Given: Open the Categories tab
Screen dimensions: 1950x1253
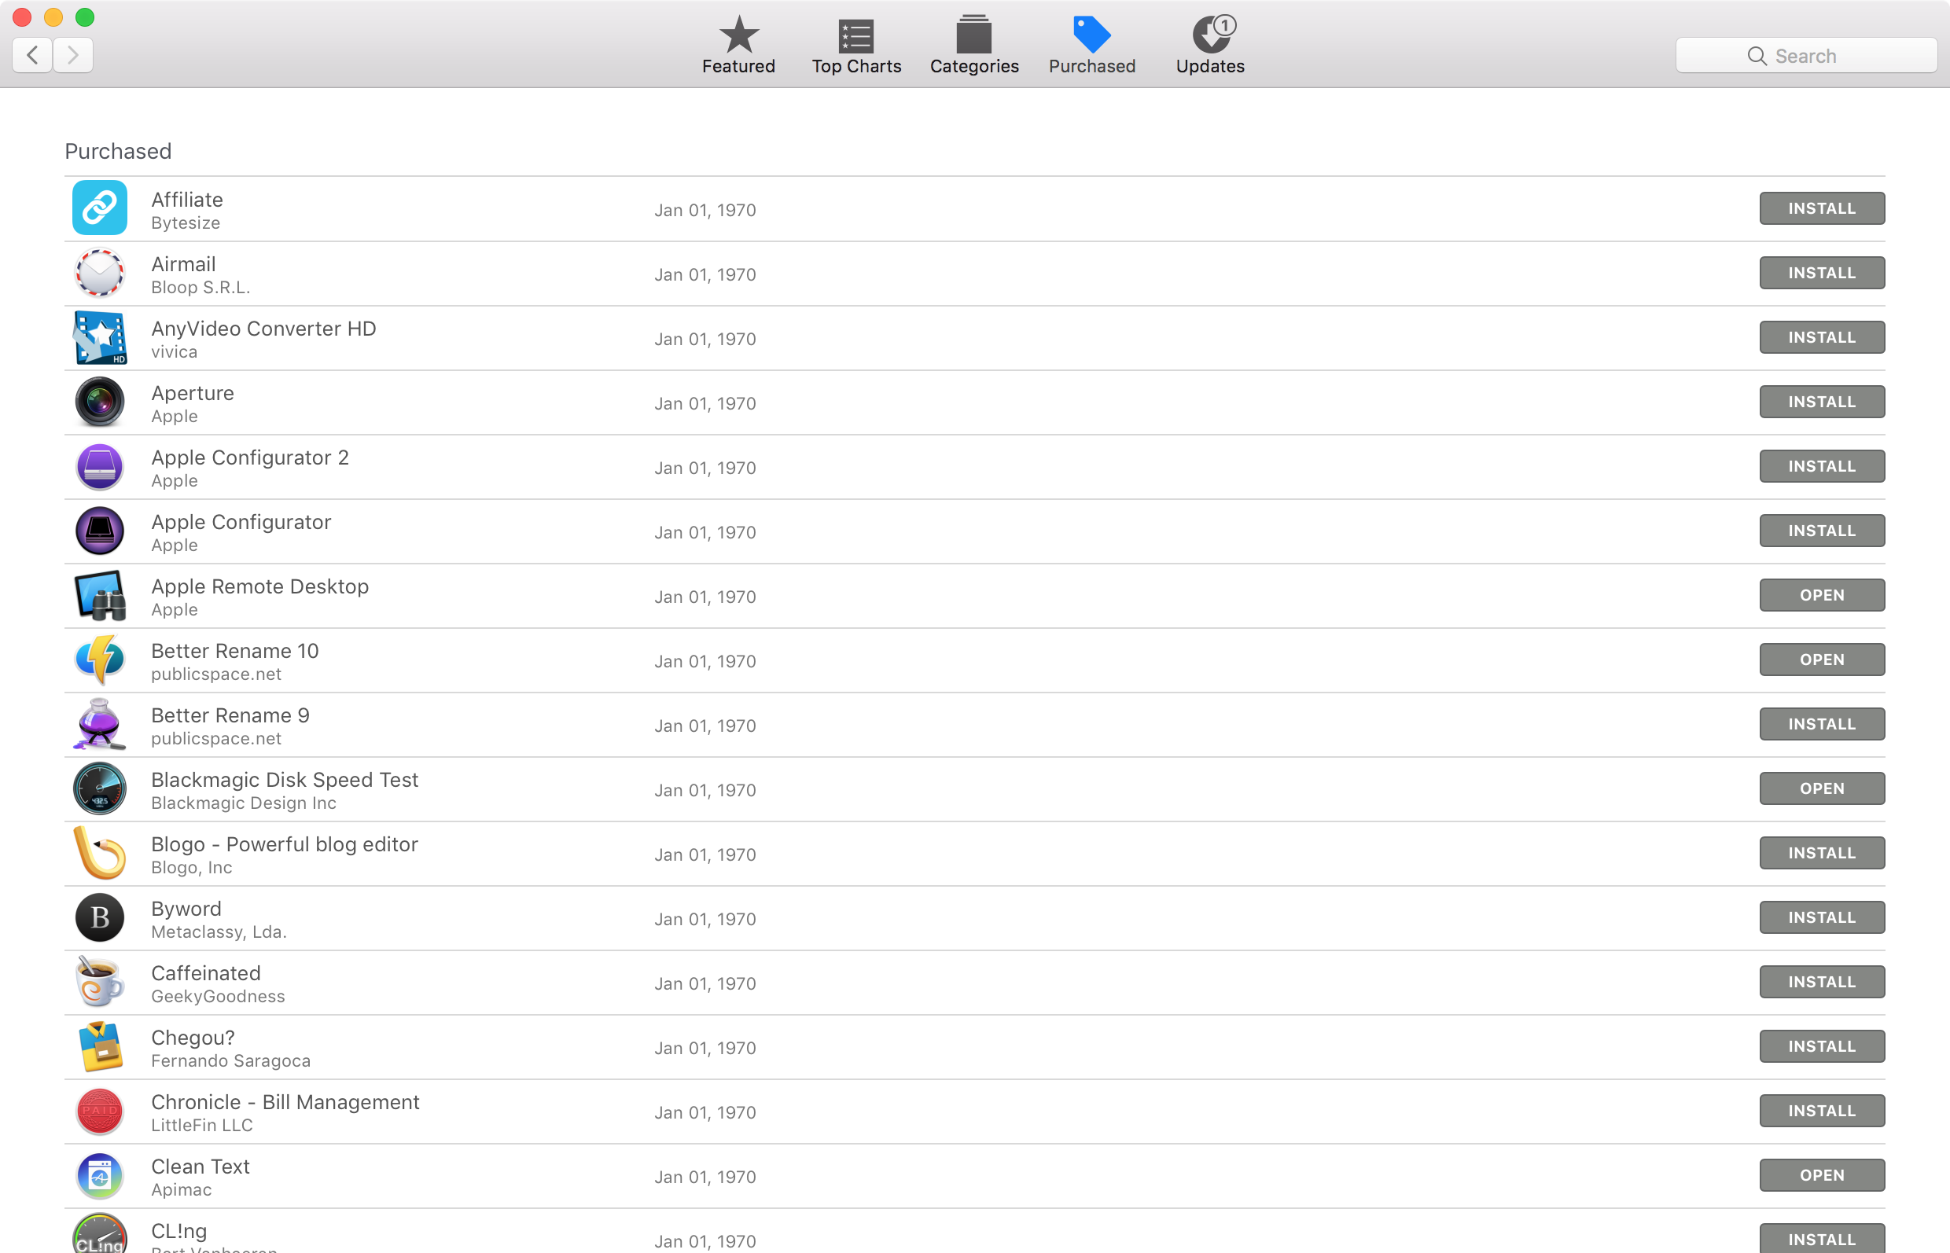Looking at the screenshot, I should (x=974, y=46).
